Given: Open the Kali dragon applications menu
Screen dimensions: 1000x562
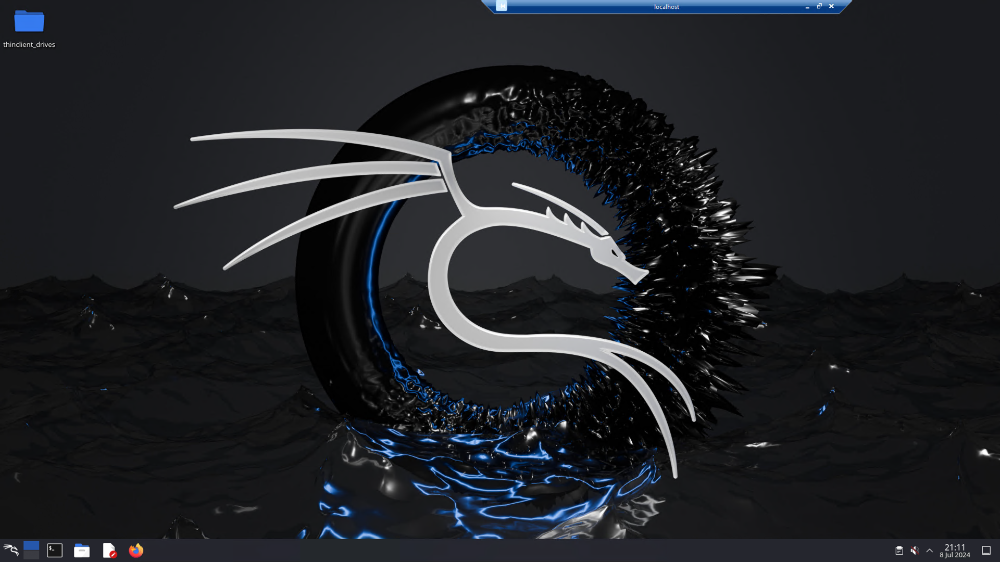Looking at the screenshot, I should (x=11, y=550).
